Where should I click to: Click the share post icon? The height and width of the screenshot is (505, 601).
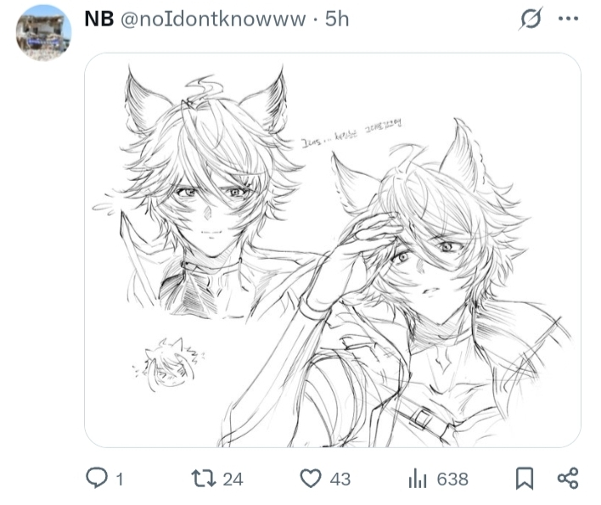click(568, 478)
